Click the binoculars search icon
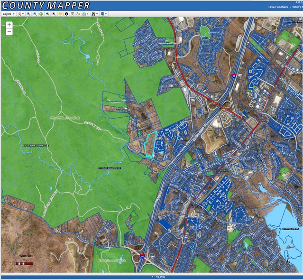303x279 pixels. (94, 14)
